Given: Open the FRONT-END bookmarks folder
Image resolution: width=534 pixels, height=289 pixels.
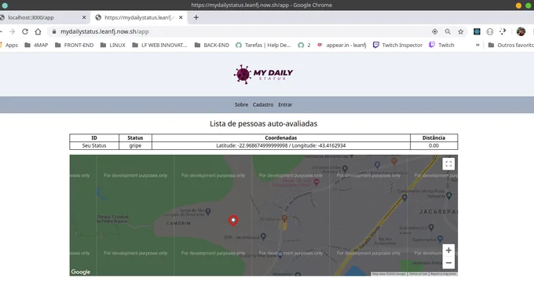Looking at the screenshot, I should (75, 45).
